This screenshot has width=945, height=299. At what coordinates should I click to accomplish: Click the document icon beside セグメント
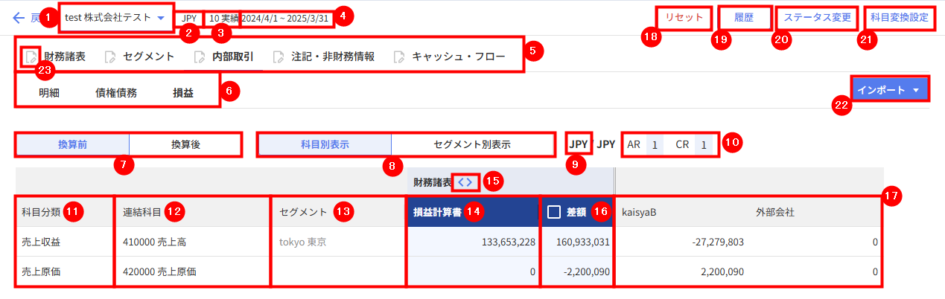tap(110, 57)
